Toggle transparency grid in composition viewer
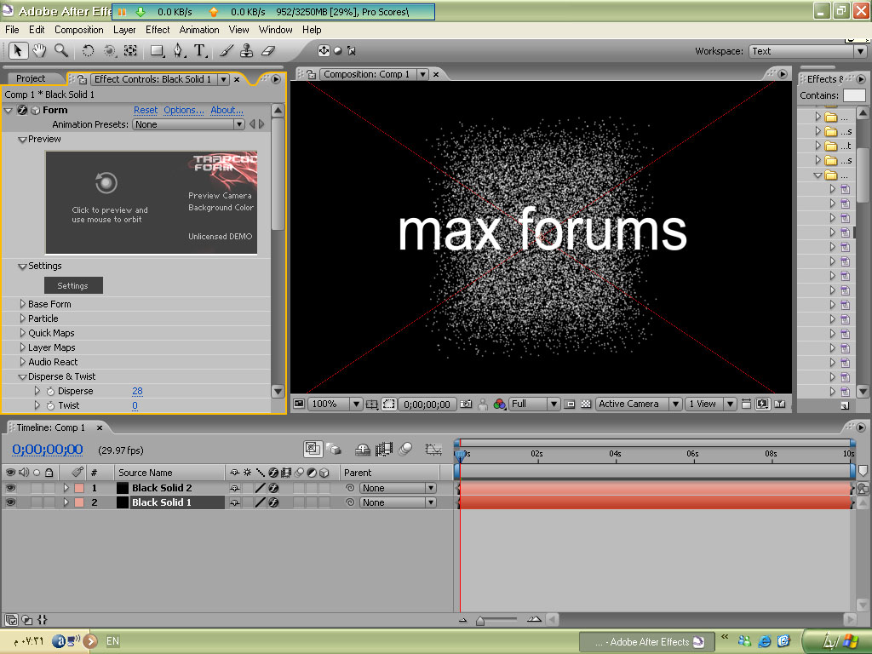Image resolution: width=872 pixels, height=654 pixels. [586, 404]
